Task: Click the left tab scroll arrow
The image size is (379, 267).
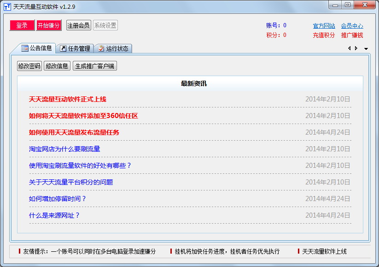Action: point(349,48)
